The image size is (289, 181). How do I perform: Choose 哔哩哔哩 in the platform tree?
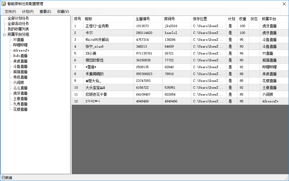pyautogui.click(x=20, y=45)
